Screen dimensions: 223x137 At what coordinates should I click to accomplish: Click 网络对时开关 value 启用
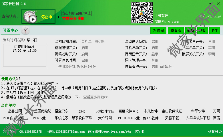point(85,54)
